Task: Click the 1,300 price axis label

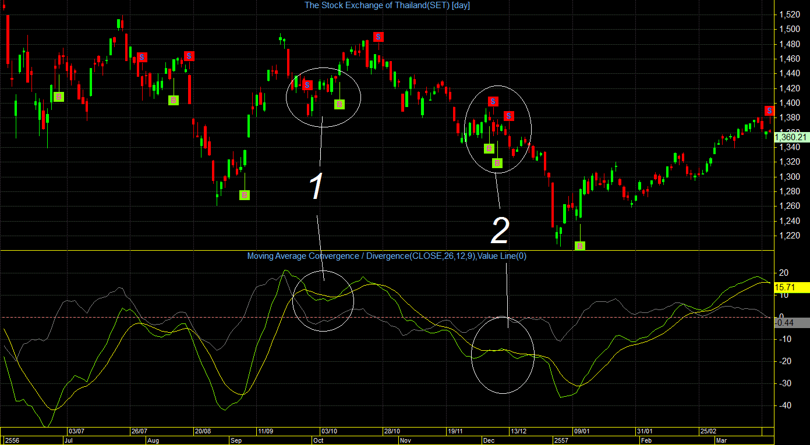Action: pyautogui.click(x=789, y=177)
